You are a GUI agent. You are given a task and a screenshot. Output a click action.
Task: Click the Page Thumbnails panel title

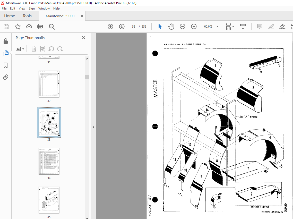[x=30, y=38]
